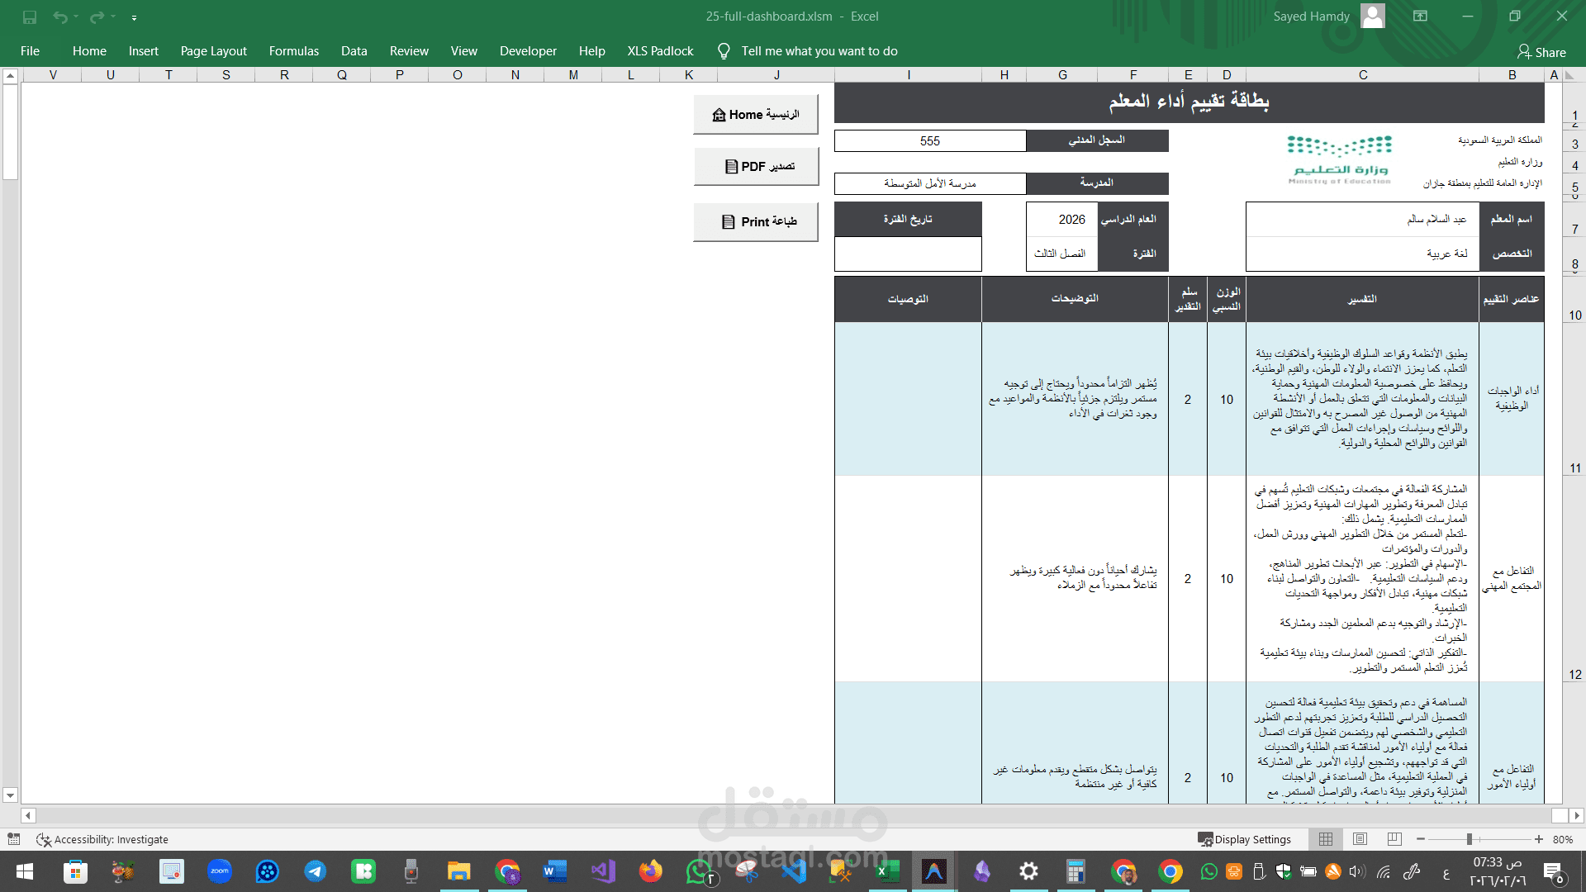The height and width of the screenshot is (892, 1586).
Task: Switch to Page Layout view icon
Action: (1360, 839)
